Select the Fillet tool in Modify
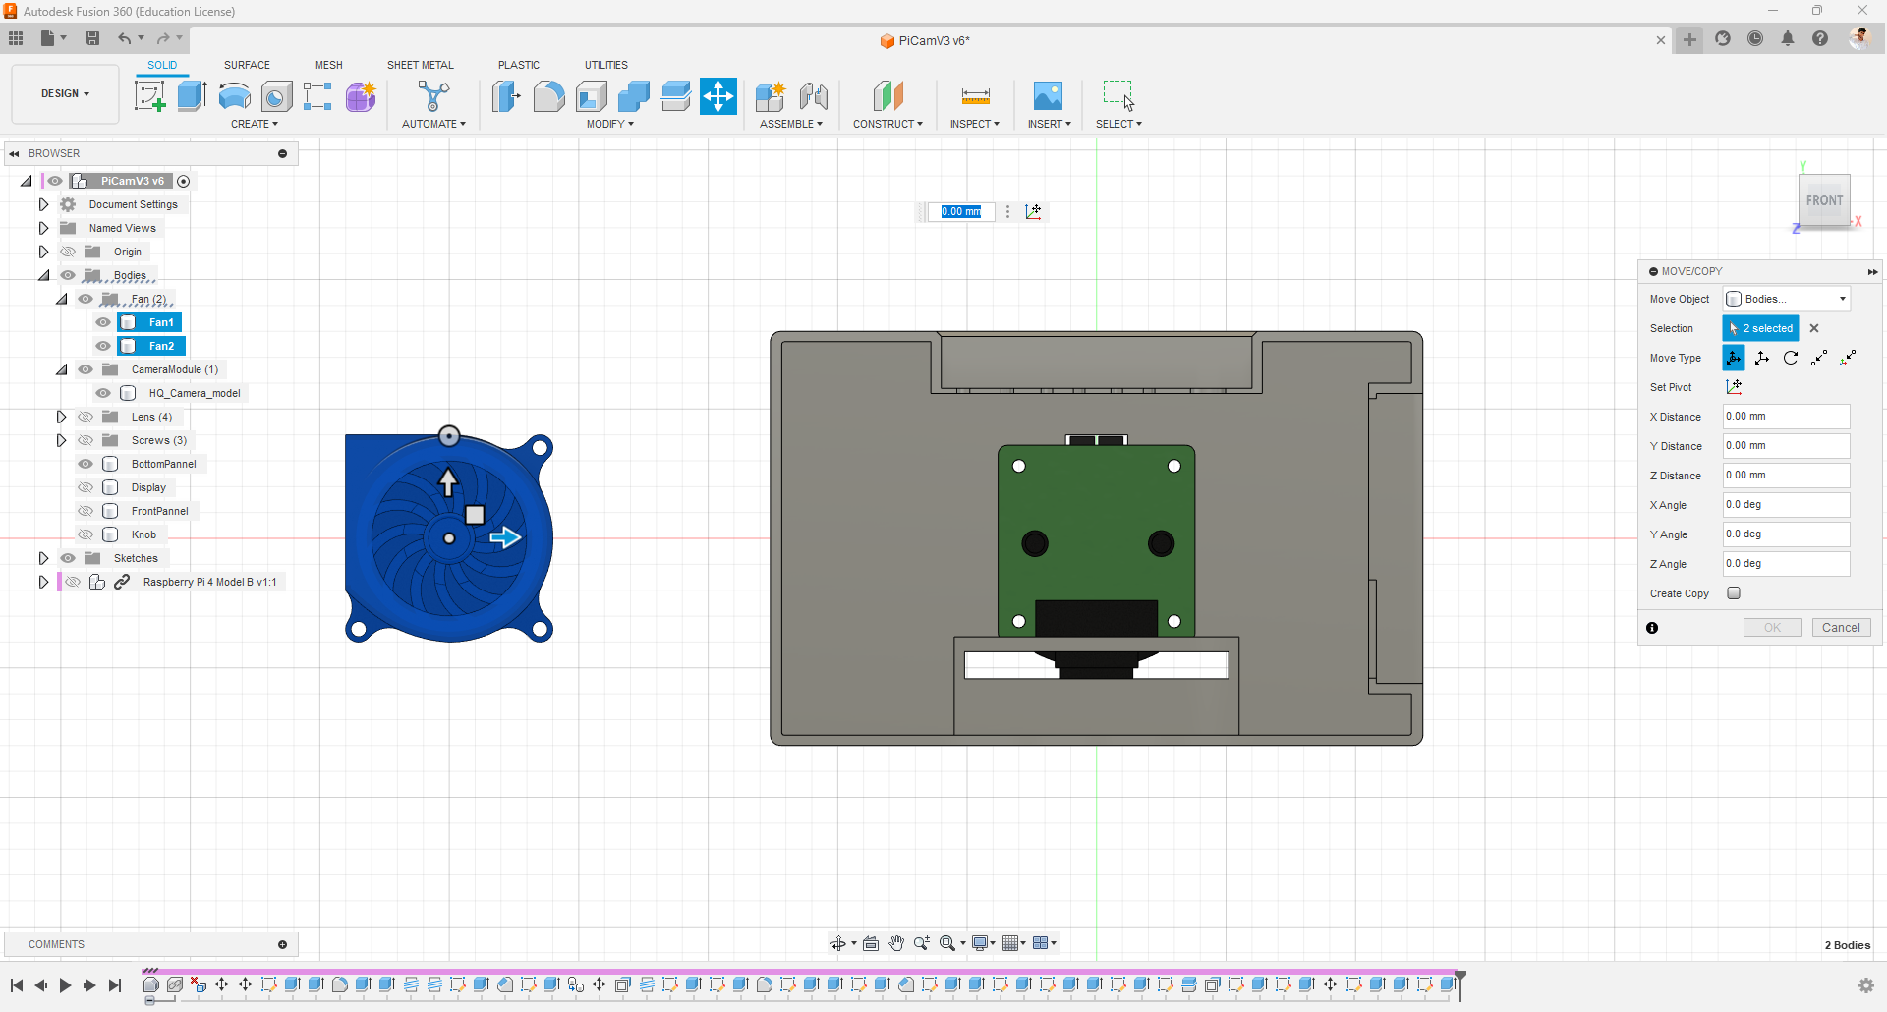The width and height of the screenshot is (1887, 1012). (x=548, y=96)
